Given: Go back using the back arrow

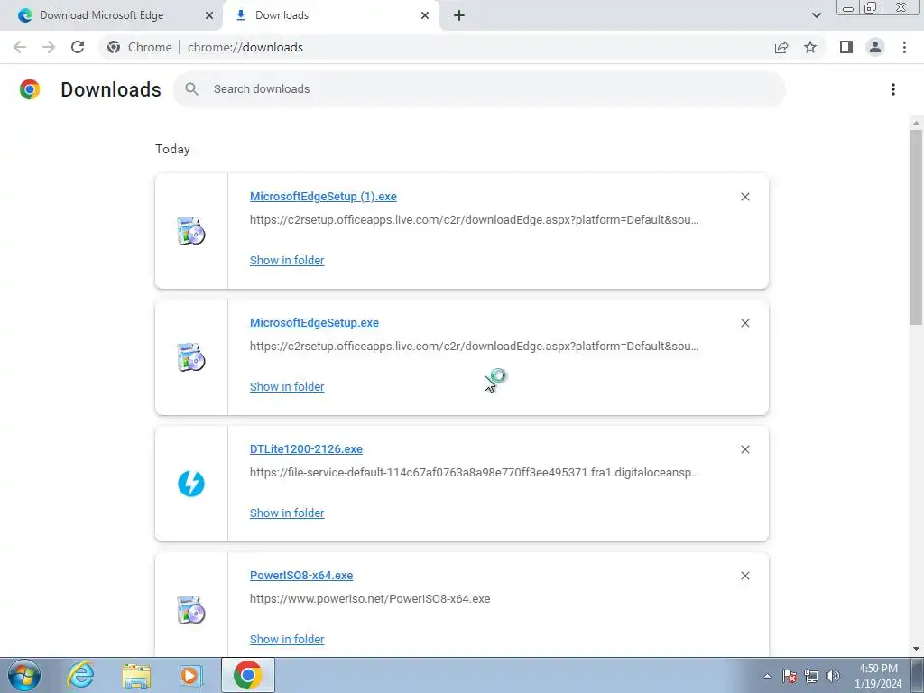Looking at the screenshot, I should point(20,47).
